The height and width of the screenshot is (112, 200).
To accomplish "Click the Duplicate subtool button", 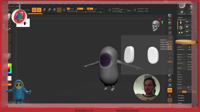I will [x=182, y=63].
